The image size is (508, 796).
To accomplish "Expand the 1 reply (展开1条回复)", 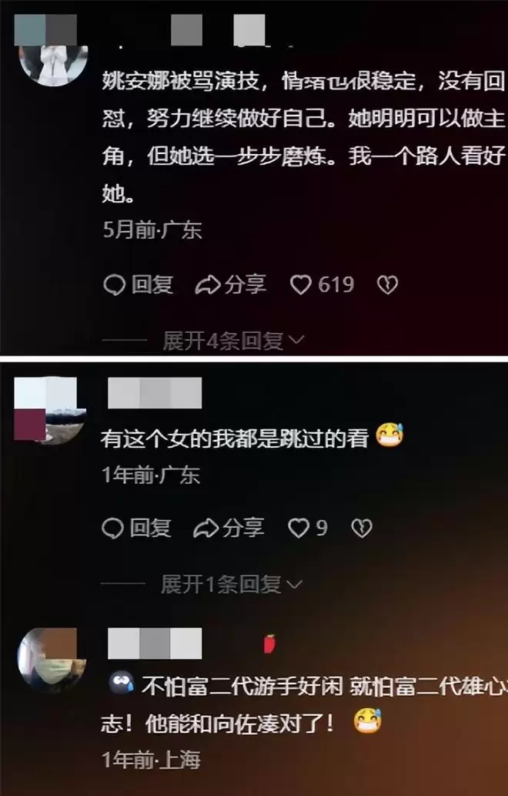I will click(x=231, y=584).
